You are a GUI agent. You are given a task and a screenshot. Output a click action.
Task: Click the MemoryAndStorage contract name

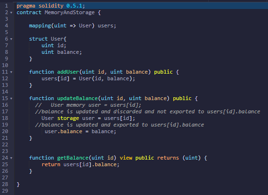70,12
